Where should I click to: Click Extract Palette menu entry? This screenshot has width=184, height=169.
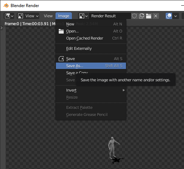pyautogui.click(x=91, y=107)
